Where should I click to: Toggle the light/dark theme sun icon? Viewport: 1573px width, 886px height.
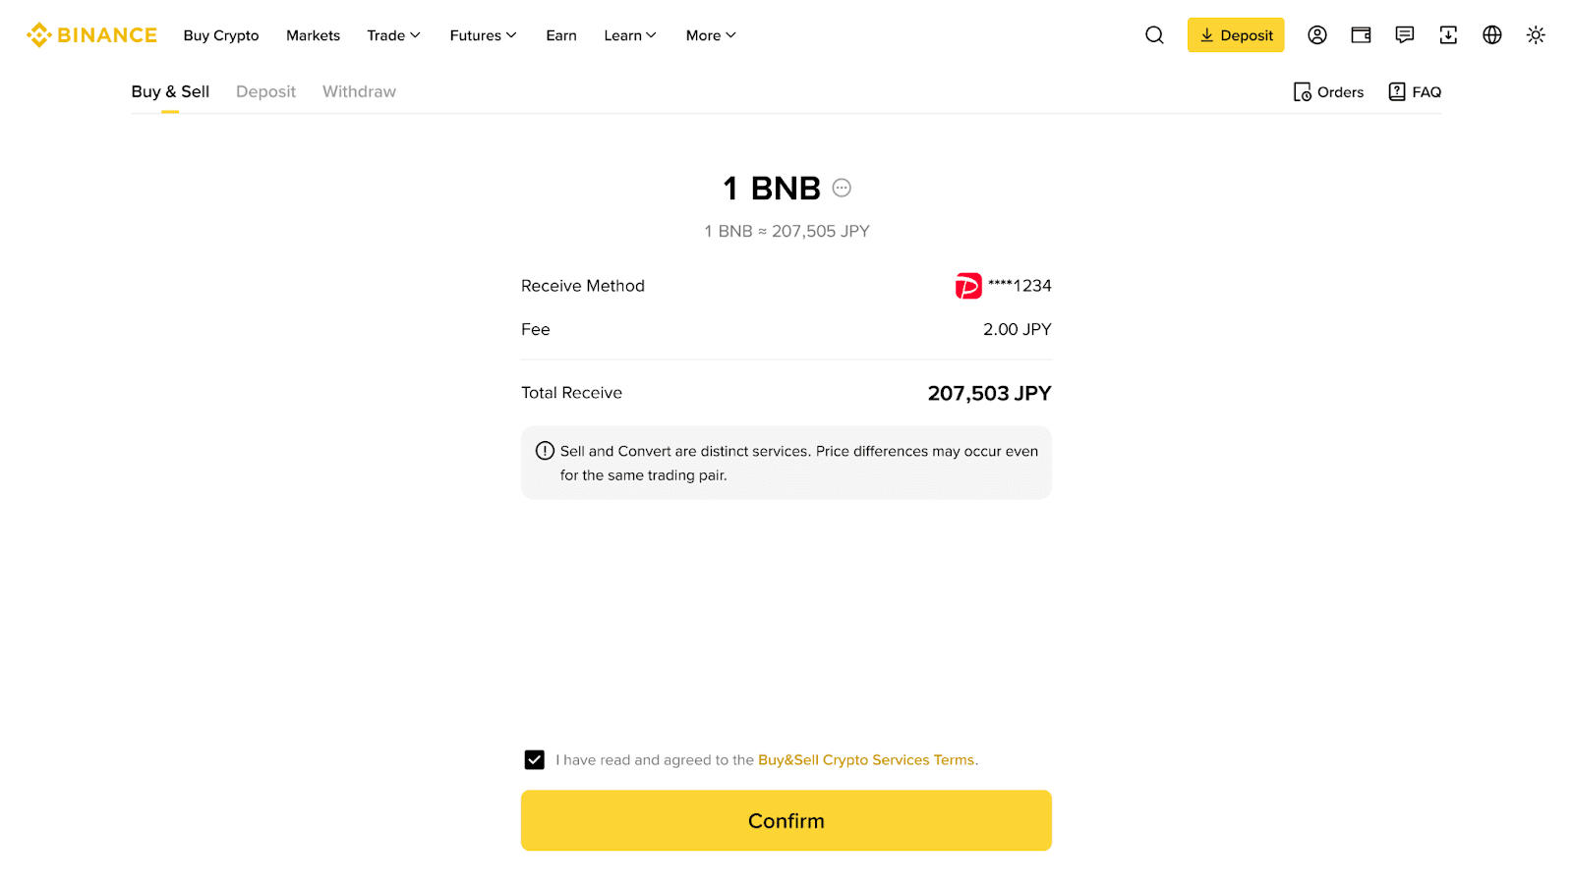pyautogui.click(x=1536, y=35)
